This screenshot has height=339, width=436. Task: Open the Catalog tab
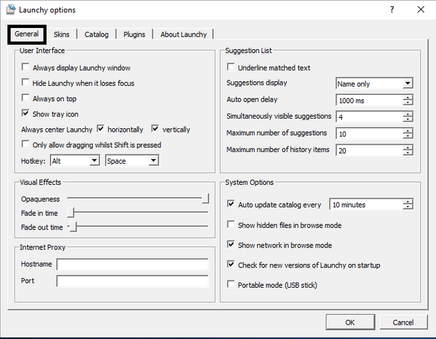(97, 35)
